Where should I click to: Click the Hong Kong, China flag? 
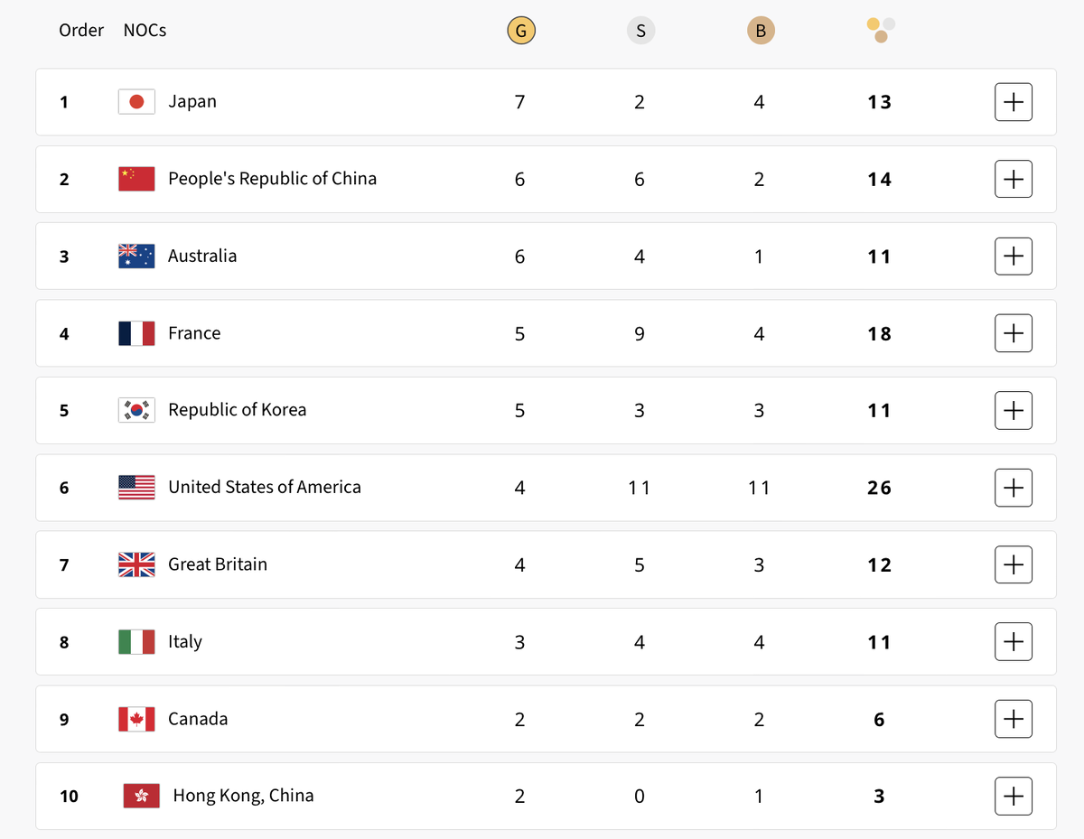141,797
